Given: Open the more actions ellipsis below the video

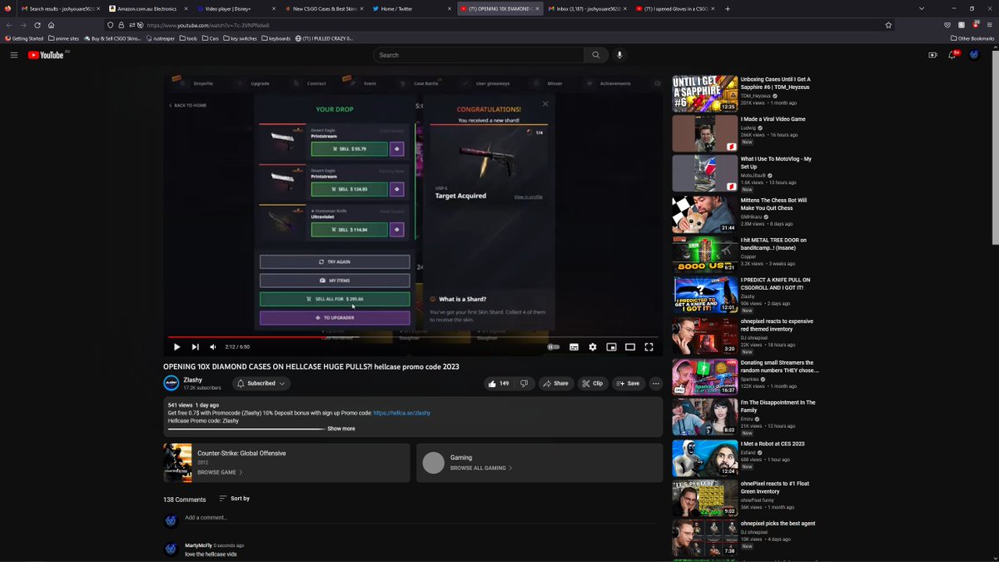Looking at the screenshot, I should tap(656, 384).
